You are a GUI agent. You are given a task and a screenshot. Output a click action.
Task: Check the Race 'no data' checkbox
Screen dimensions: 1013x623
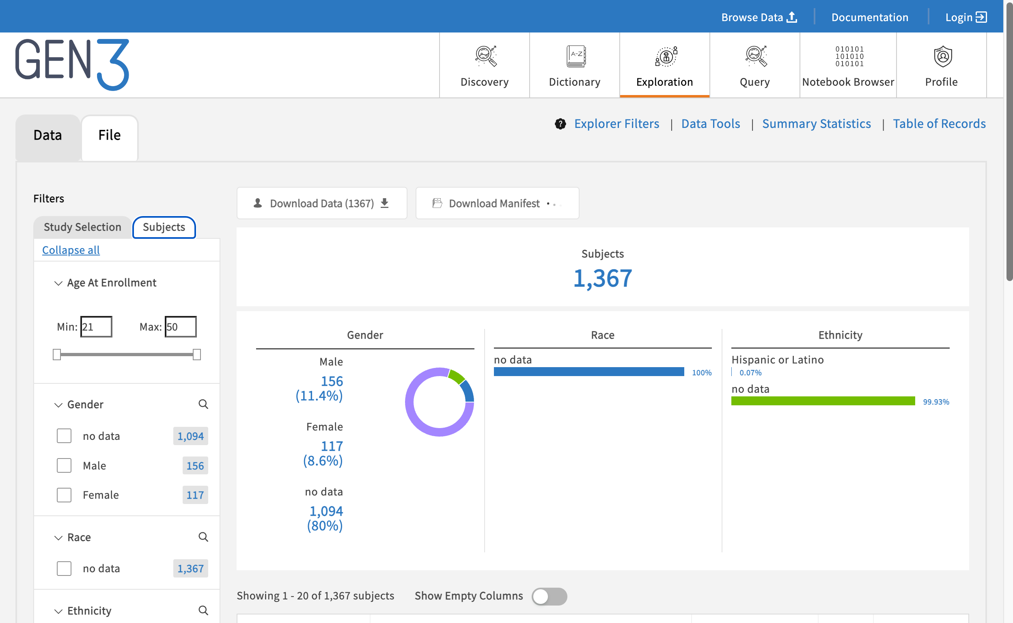pyautogui.click(x=64, y=569)
